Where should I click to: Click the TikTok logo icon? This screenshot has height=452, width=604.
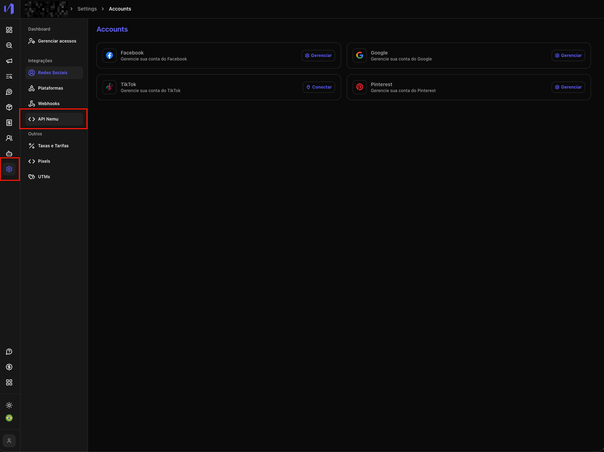[x=109, y=87]
